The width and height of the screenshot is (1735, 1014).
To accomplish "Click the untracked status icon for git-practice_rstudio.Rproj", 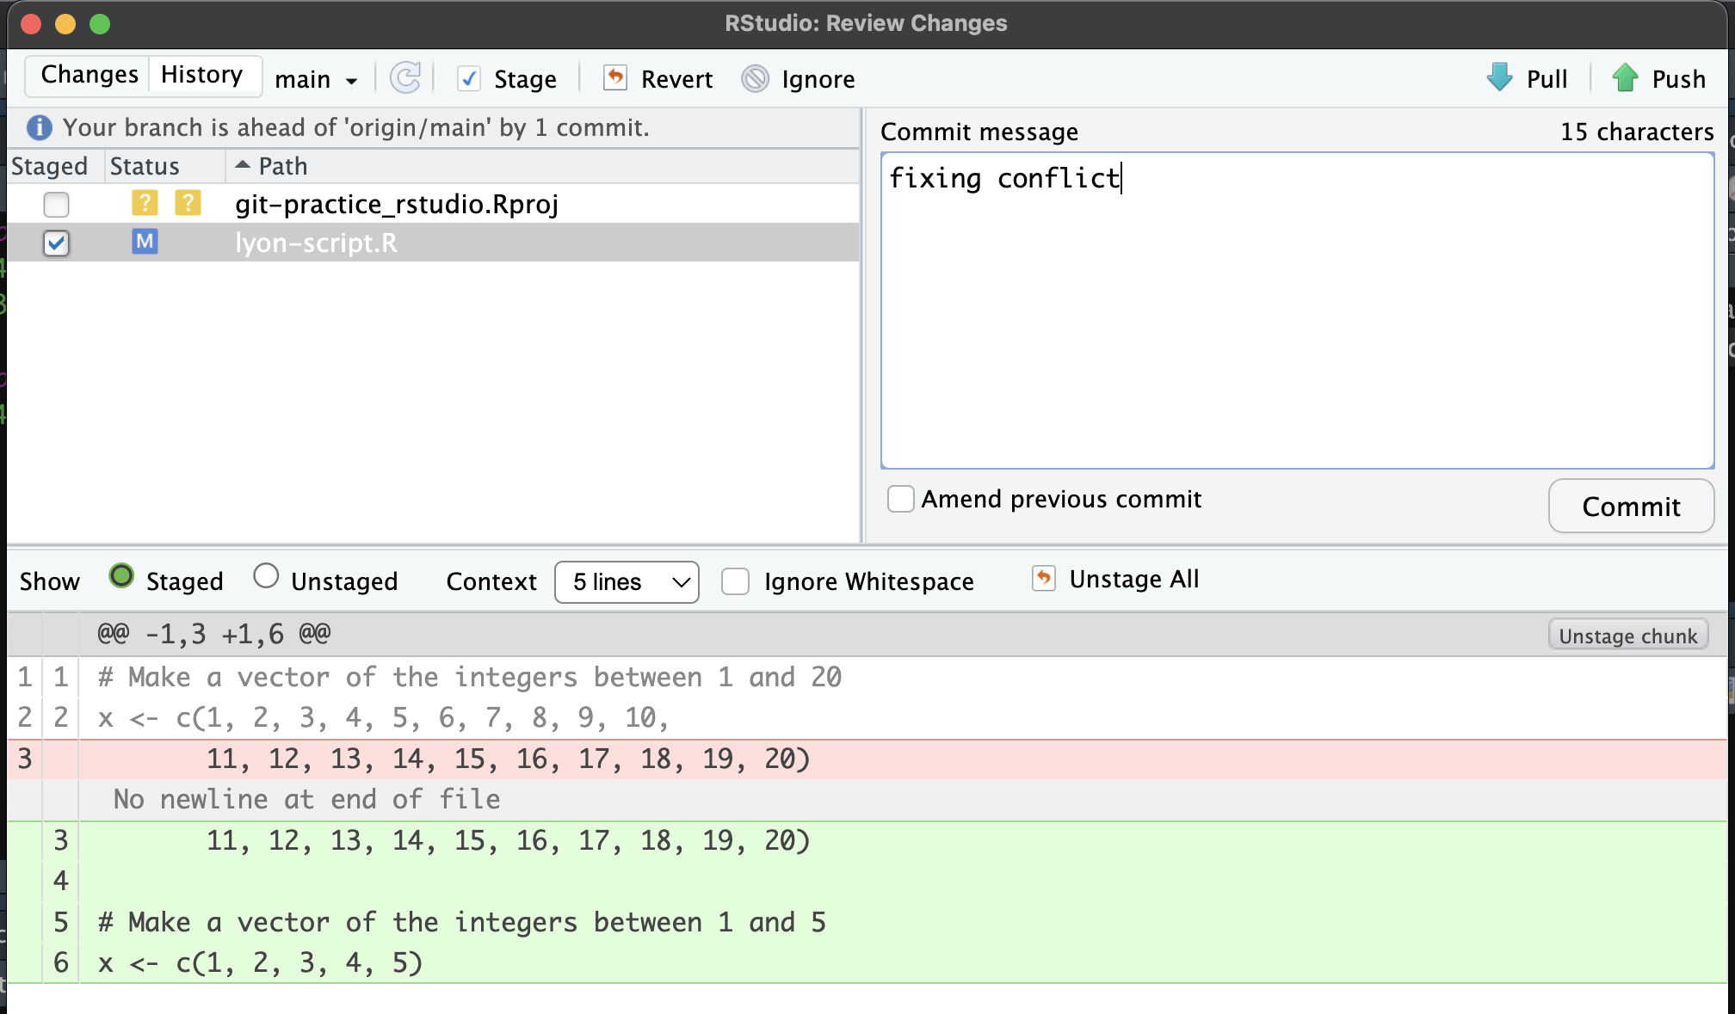I will click(x=145, y=204).
